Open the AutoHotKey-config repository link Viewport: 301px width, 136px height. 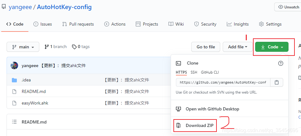tap(64, 7)
